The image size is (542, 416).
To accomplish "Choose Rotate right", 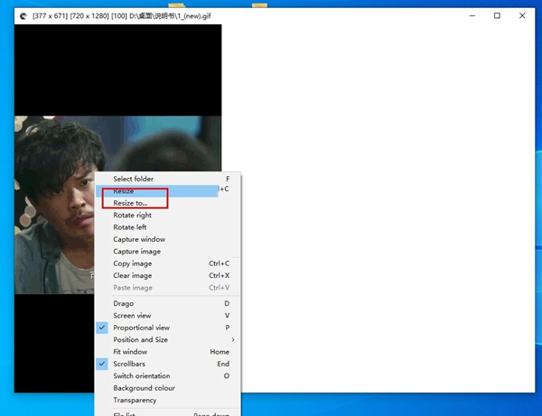I will click(x=132, y=216).
